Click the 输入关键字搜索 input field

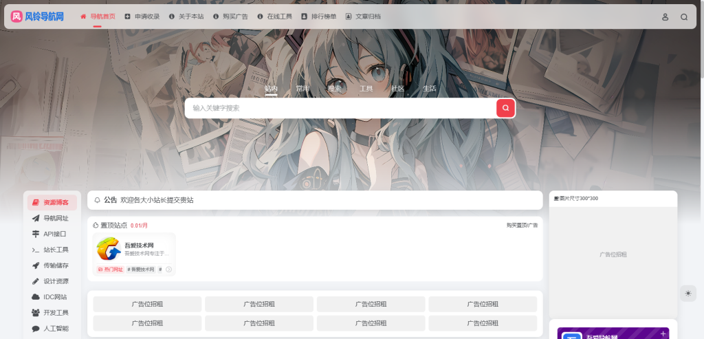click(x=341, y=108)
